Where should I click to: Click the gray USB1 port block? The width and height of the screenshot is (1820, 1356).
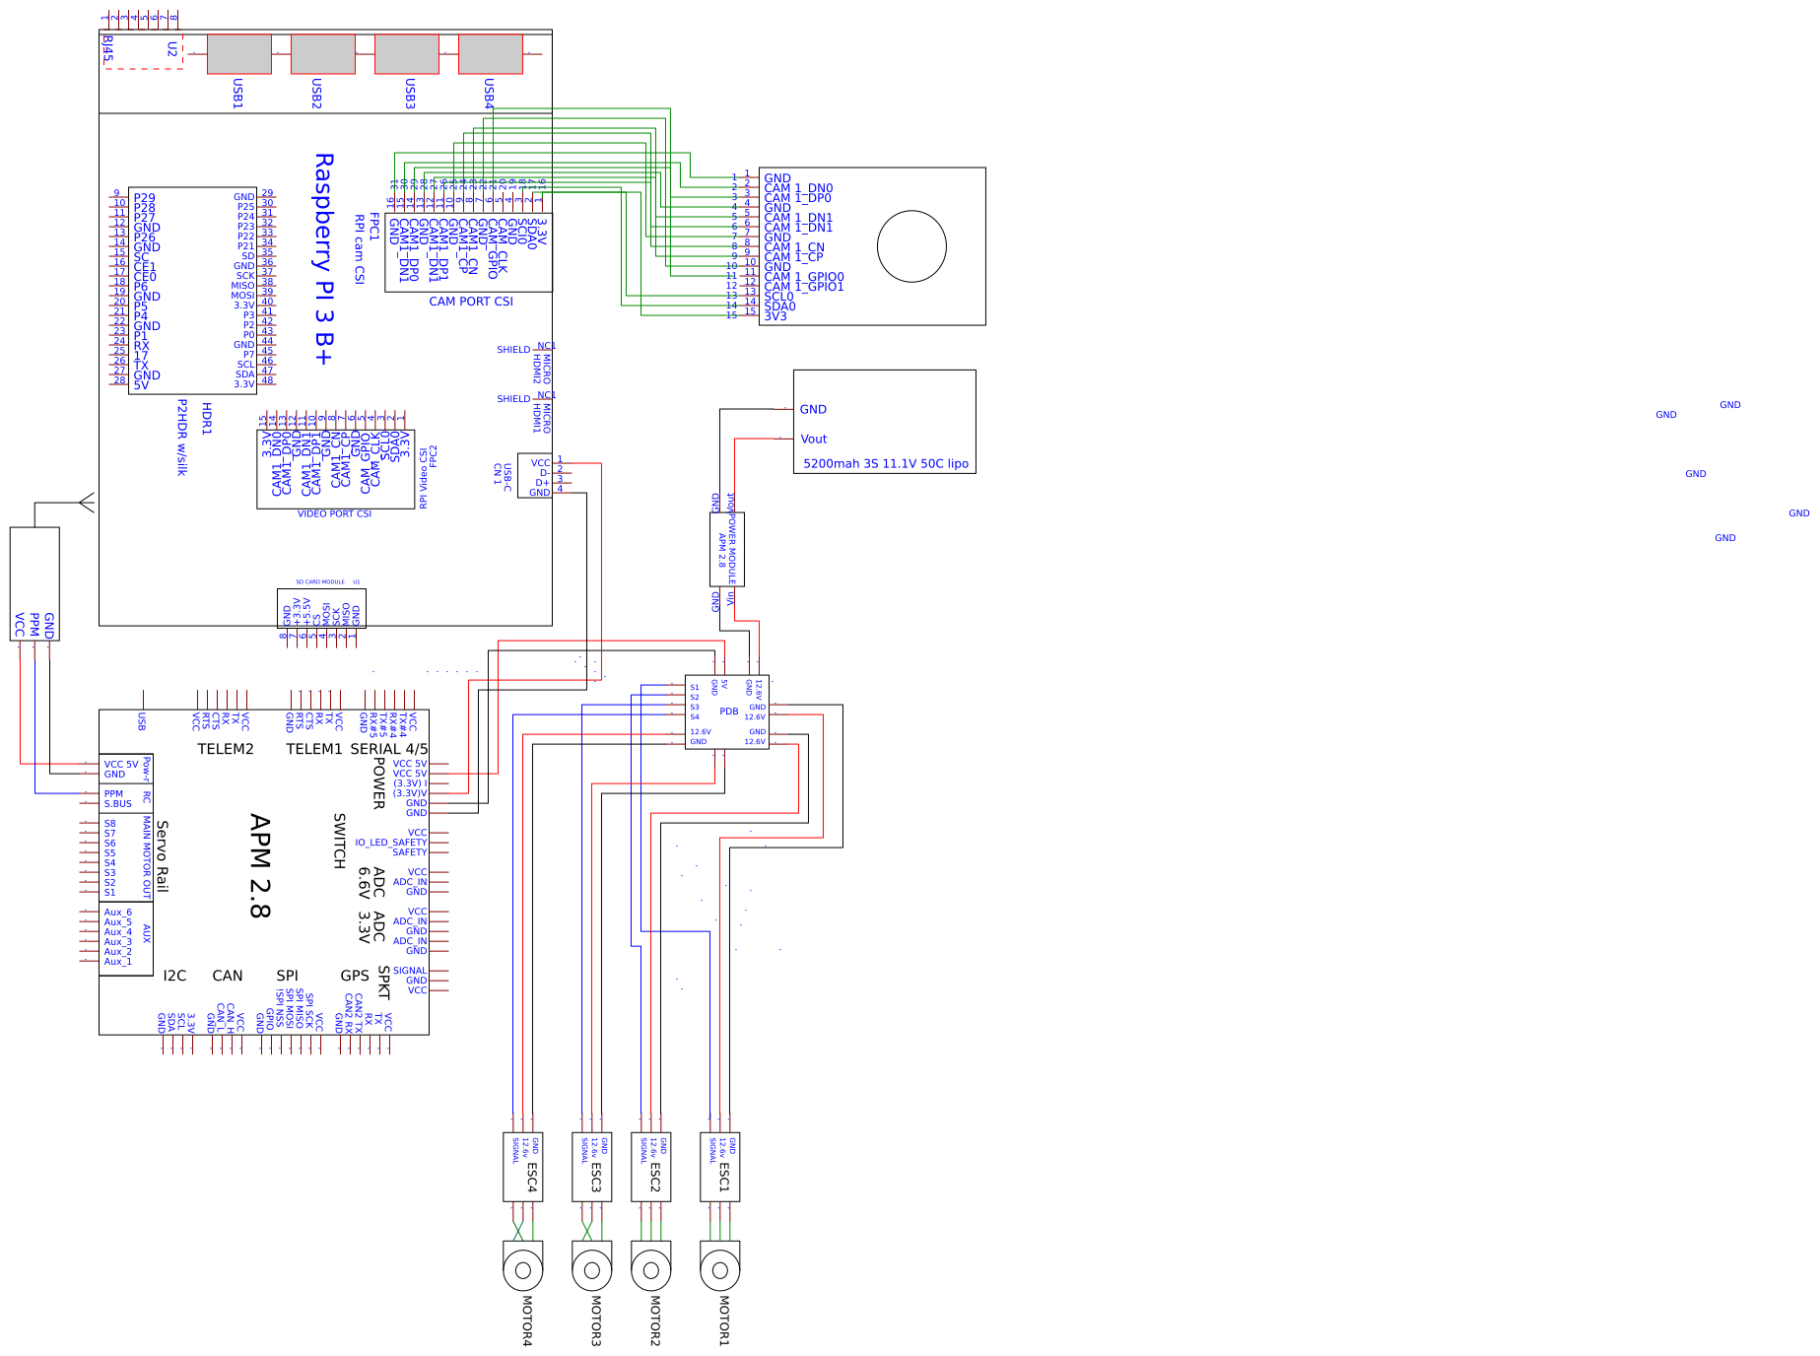tap(239, 54)
